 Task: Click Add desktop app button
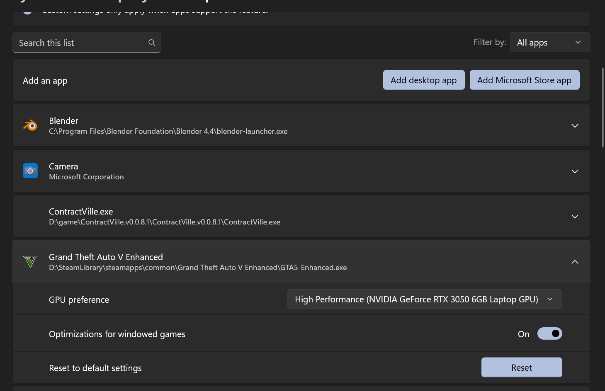[x=424, y=80]
